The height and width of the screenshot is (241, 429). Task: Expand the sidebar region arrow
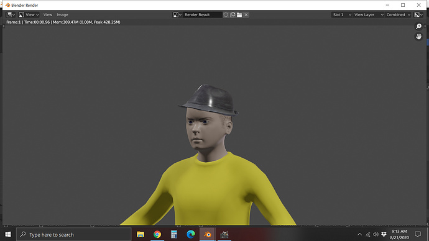click(425, 26)
